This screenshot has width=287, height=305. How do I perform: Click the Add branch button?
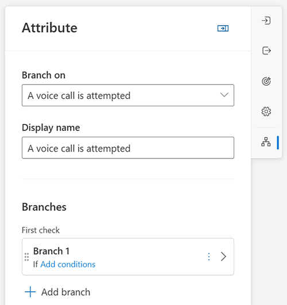[x=57, y=292]
